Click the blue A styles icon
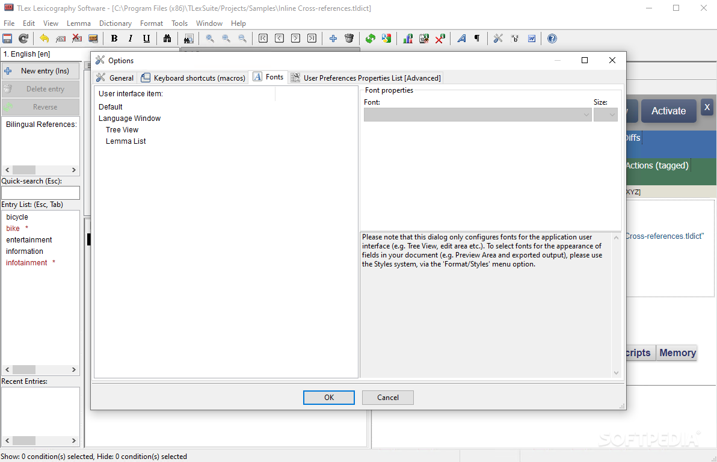Image resolution: width=717 pixels, height=462 pixels. (x=461, y=38)
